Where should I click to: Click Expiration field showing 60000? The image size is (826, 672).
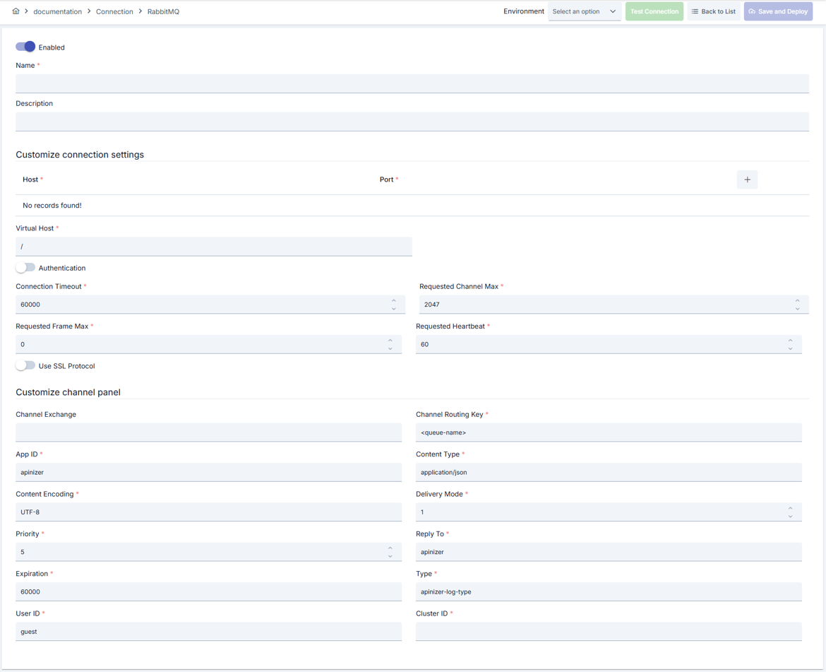[208, 592]
